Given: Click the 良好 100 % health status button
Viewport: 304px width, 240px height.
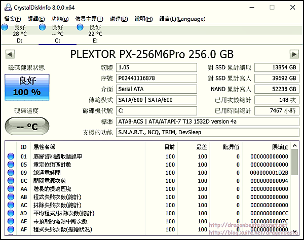Looking at the screenshot, I should [27, 87].
